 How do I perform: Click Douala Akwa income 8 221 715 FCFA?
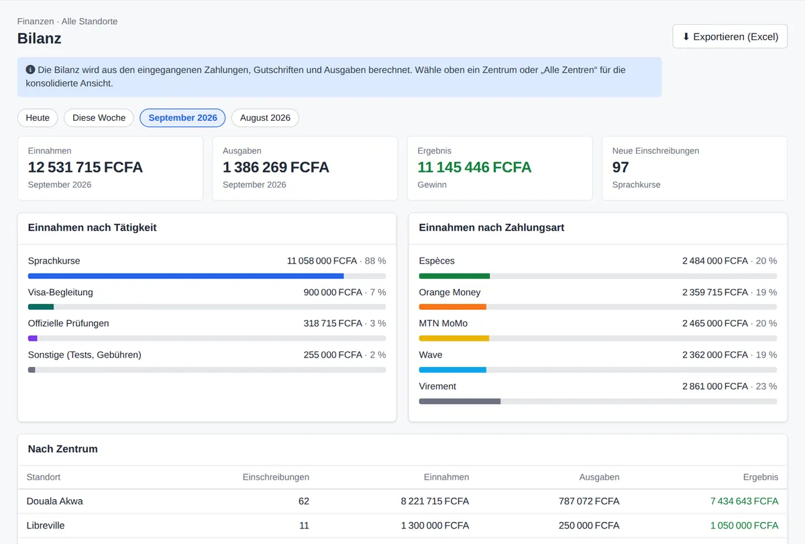(435, 501)
